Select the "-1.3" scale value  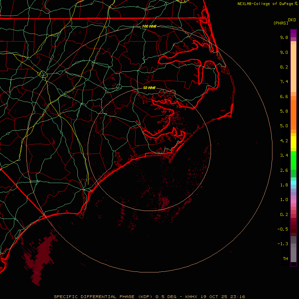[283, 244]
